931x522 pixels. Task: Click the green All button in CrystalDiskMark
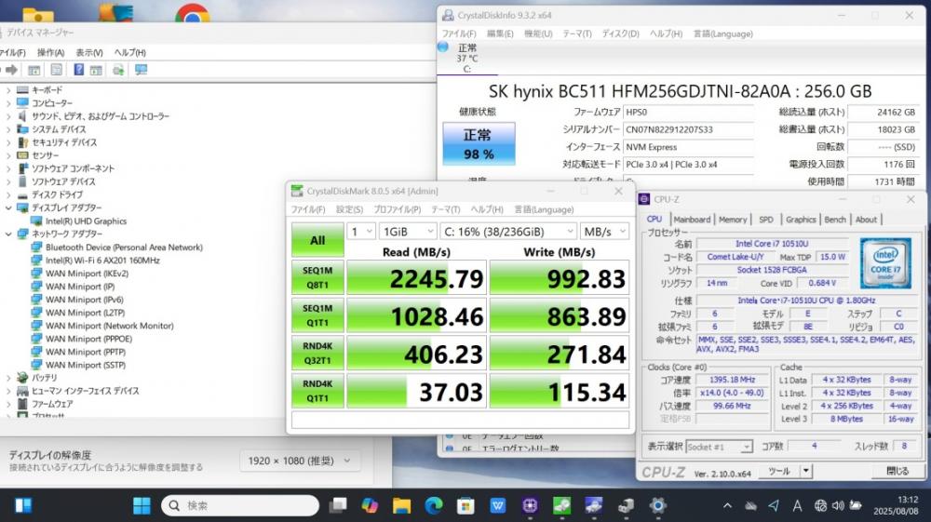tap(317, 240)
